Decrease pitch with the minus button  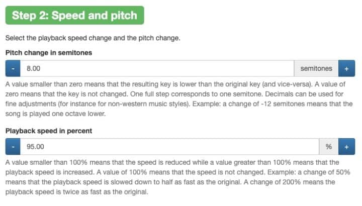(x=12, y=68)
